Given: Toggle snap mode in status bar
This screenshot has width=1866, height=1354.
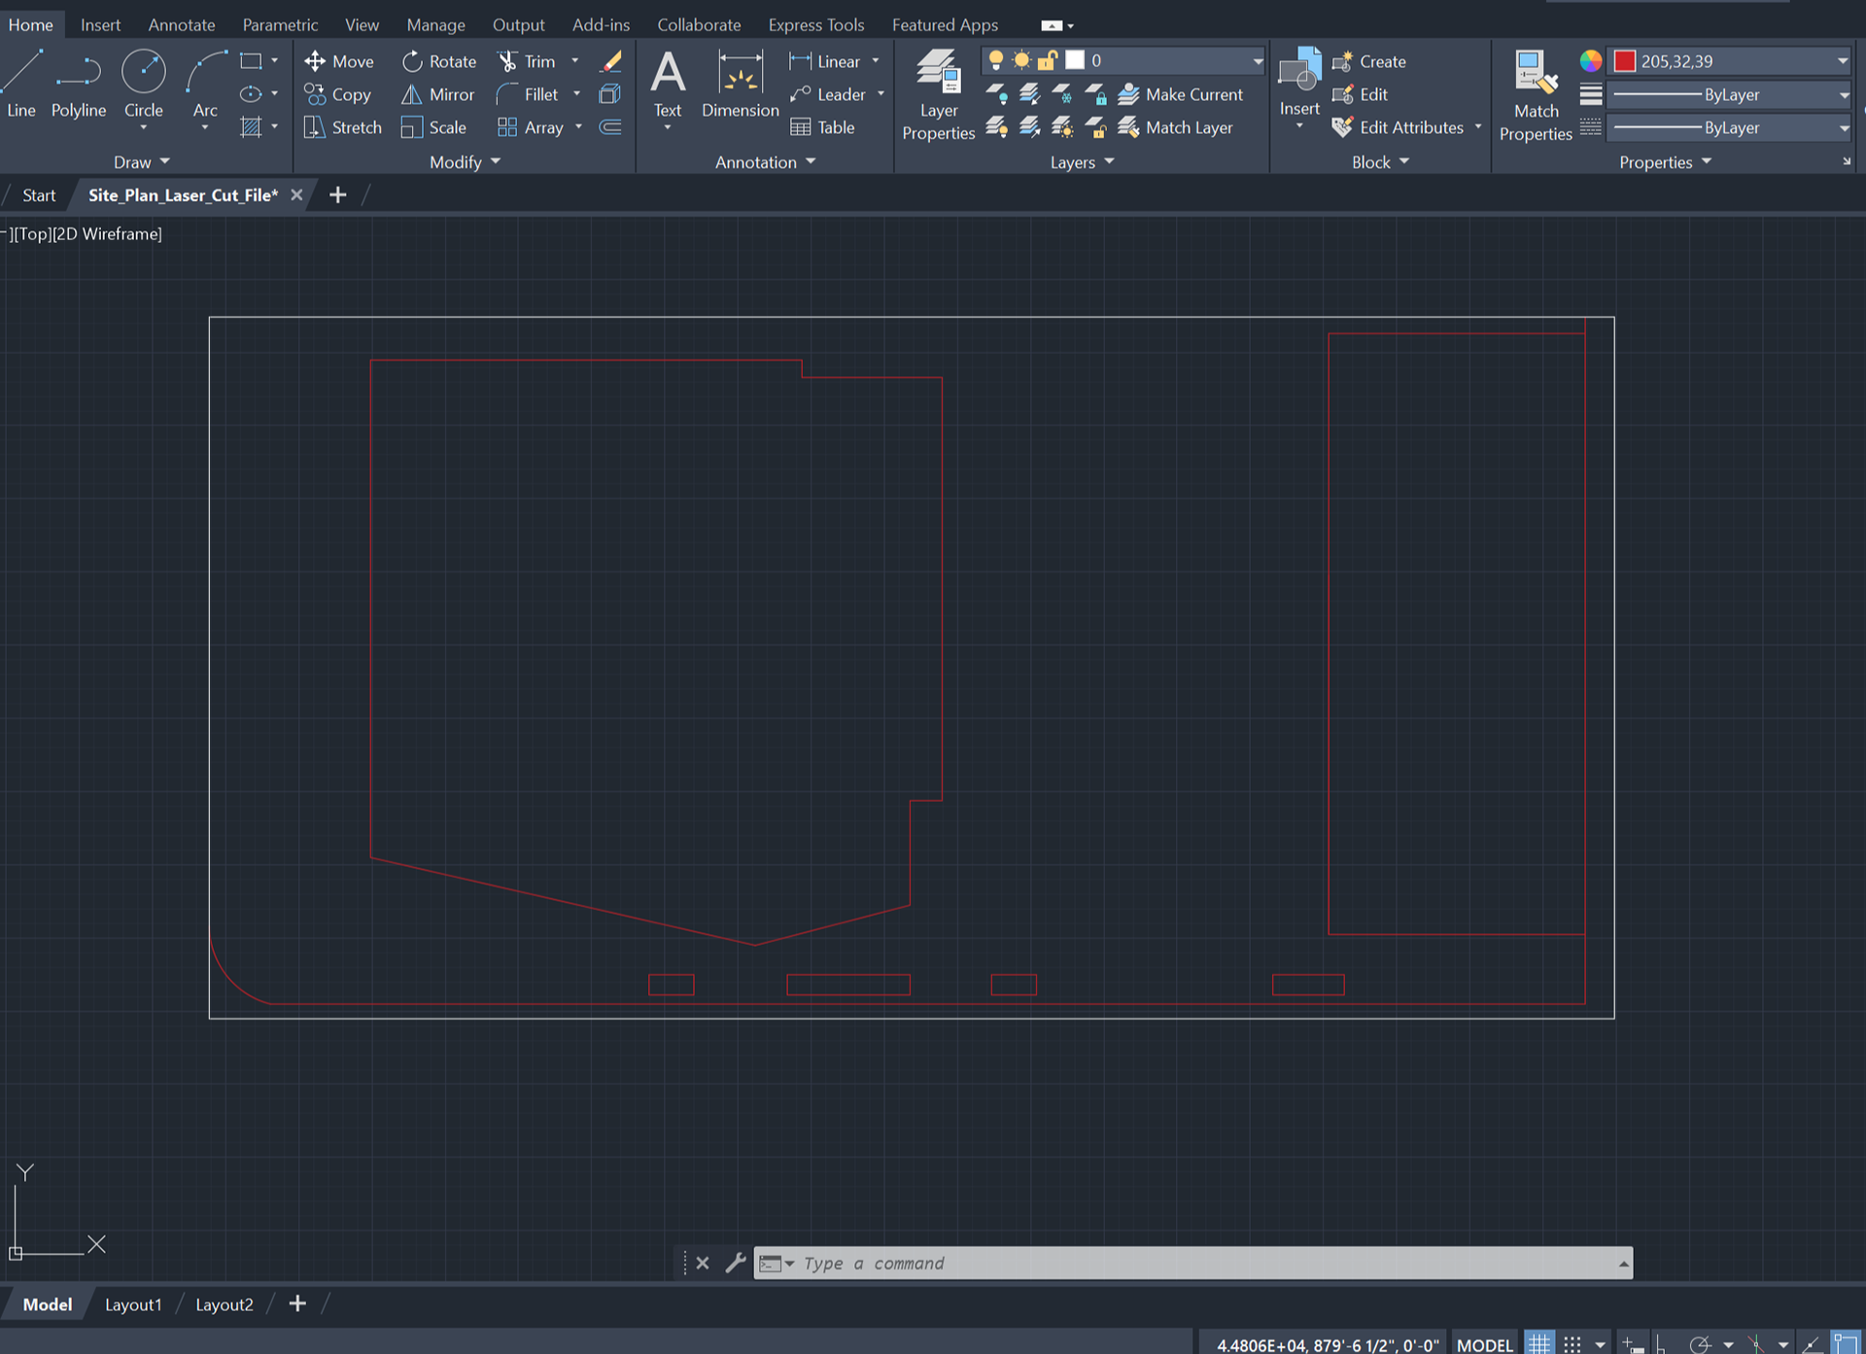Looking at the screenshot, I should (1572, 1344).
